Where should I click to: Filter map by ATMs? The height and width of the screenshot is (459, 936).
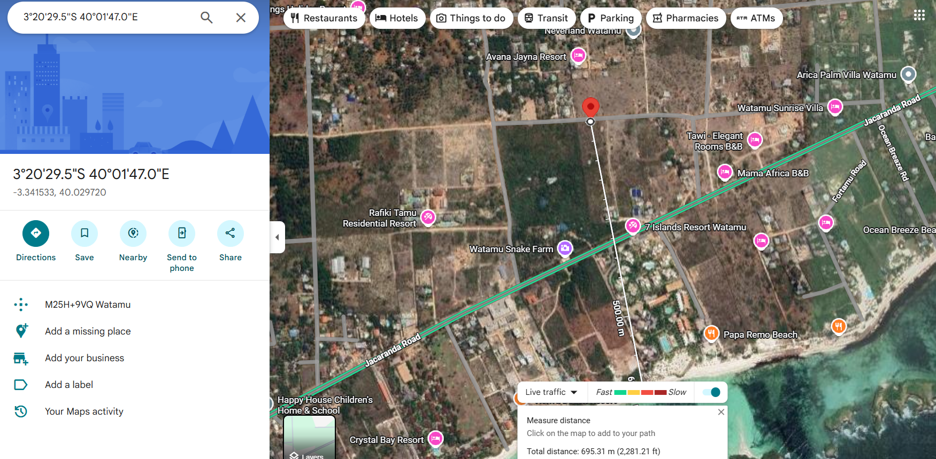[x=756, y=18]
